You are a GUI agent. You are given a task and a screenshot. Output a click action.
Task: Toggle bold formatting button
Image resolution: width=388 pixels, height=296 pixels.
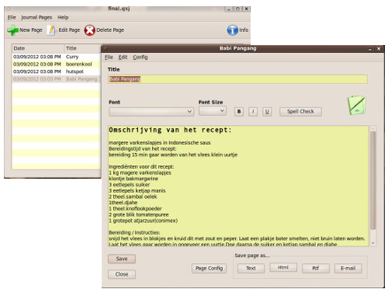coord(239,112)
